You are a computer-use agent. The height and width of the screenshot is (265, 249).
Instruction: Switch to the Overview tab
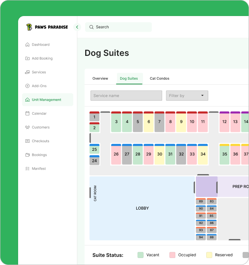[100, 78]
